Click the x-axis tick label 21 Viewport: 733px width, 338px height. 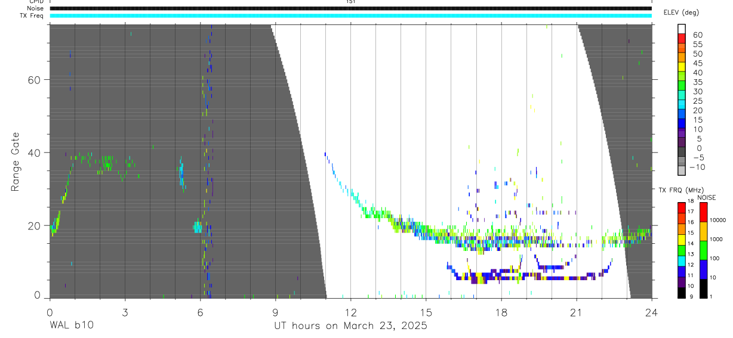(577, 312)
